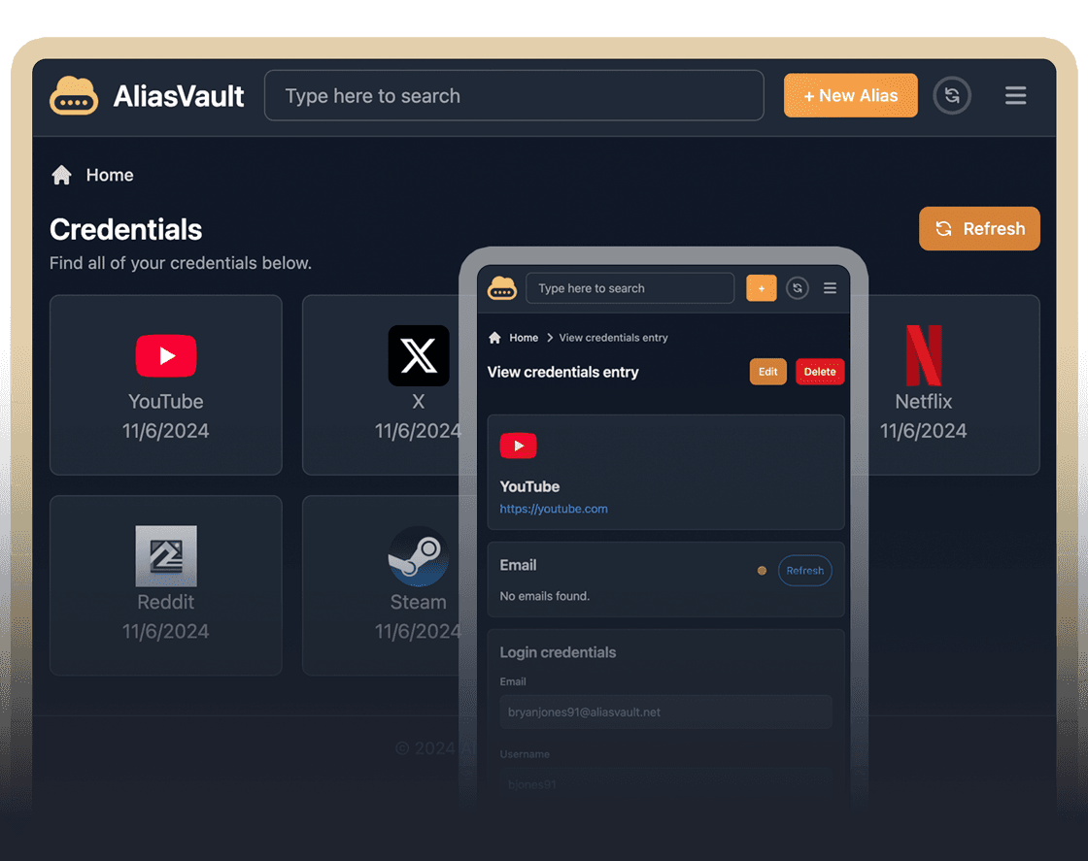The image size is (1088, 861).
Task: Click the Steam logo icon
Action: click(419, 556)
